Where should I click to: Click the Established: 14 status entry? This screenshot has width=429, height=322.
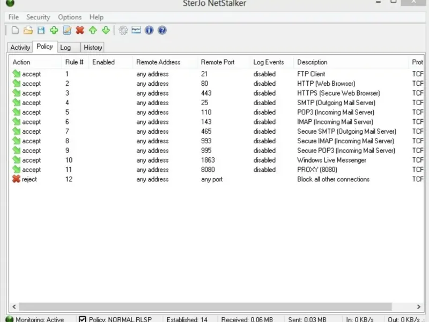(x=187, y=319)
